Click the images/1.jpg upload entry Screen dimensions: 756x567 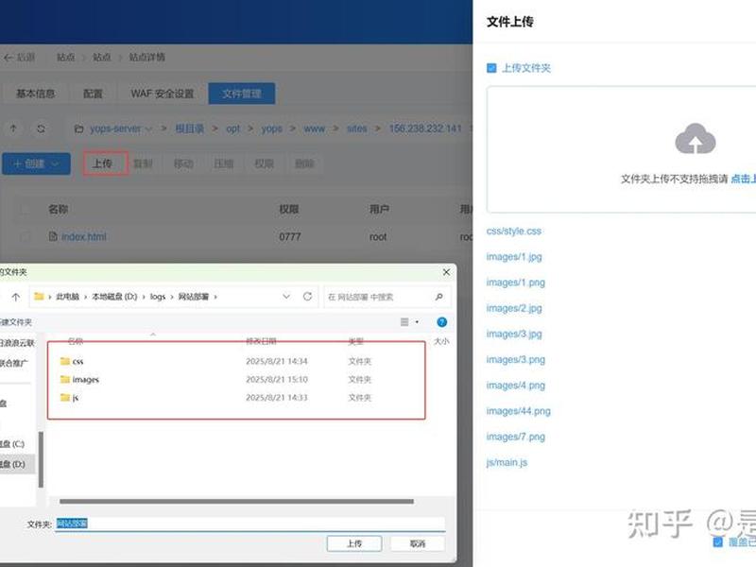(x=514, y=257)
